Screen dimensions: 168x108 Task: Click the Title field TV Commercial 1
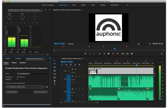pyautogui.click(x=32, y=74)
